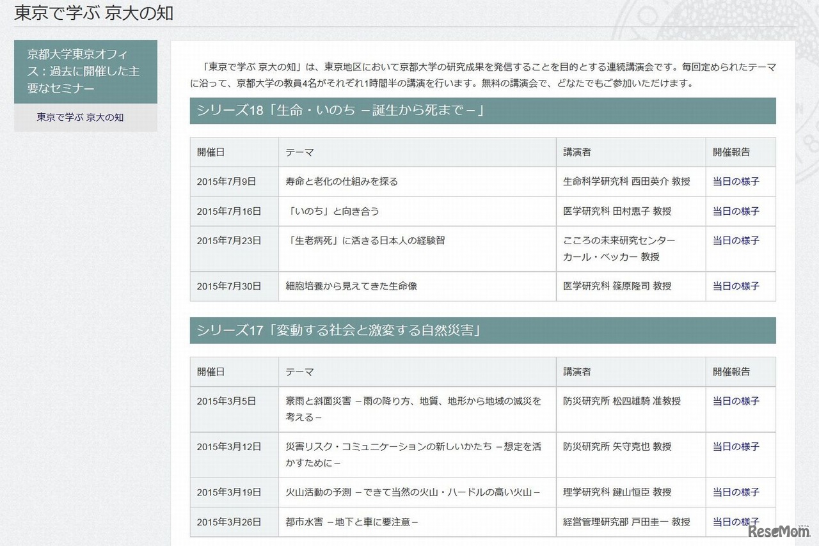
Task: Open 当日の様子 link for 2015年3月19日
Action: pyautogui.click(x=736, y=492)
